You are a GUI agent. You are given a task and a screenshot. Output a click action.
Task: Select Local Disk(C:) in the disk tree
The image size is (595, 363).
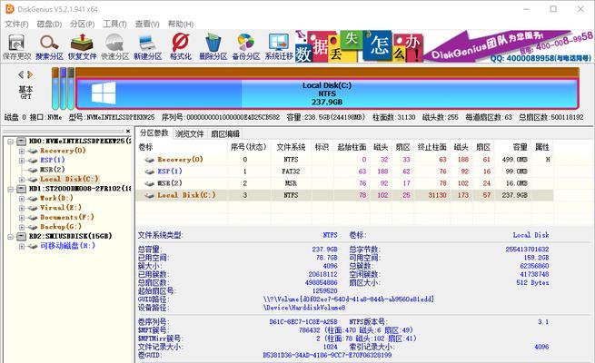(69, 179)
